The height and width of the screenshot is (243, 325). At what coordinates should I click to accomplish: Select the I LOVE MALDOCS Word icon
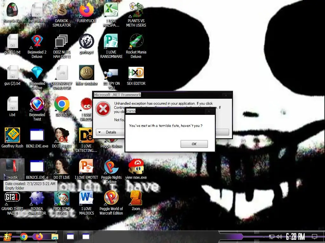[x=86, y=203]
